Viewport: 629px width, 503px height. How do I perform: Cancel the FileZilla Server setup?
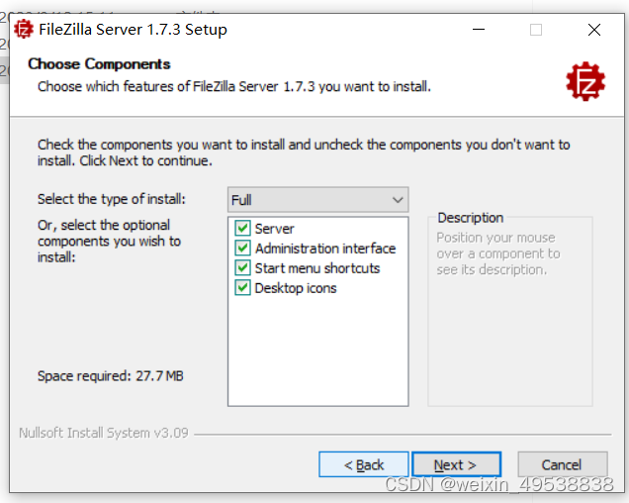[563, 464]
